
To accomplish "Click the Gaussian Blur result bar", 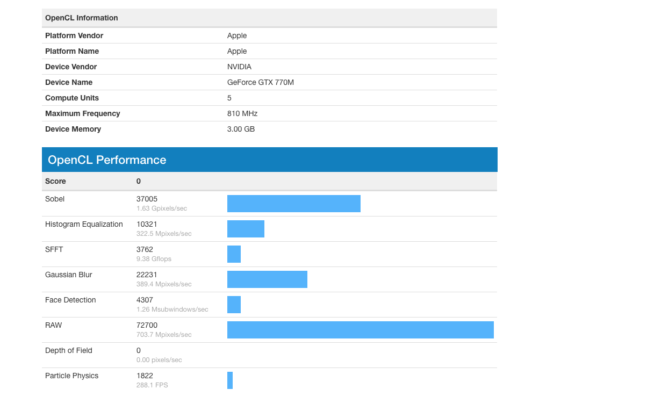I will click(x=267, y=279).
